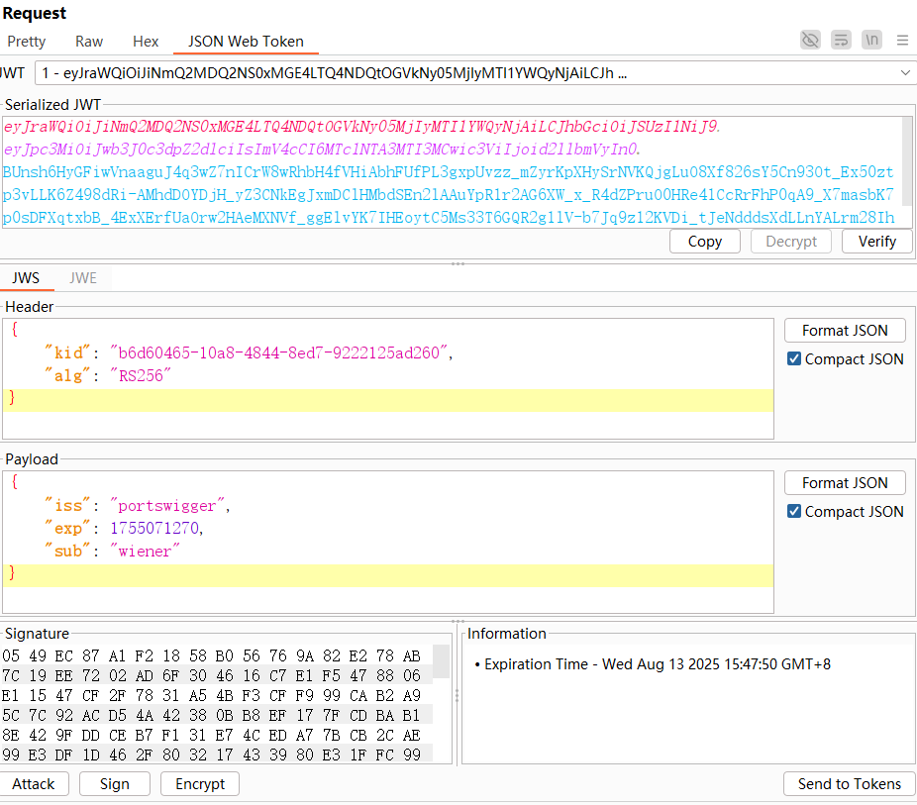Toggle the show newline \n icon
This screenshot has height=805, width=917.
coord(871,40)
